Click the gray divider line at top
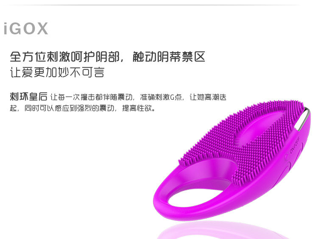 pos(152,5)
